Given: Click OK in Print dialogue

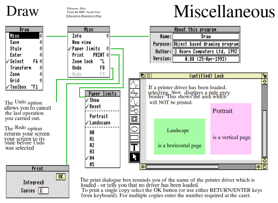Looking at the screenshot, I should [x=61, y=177].
